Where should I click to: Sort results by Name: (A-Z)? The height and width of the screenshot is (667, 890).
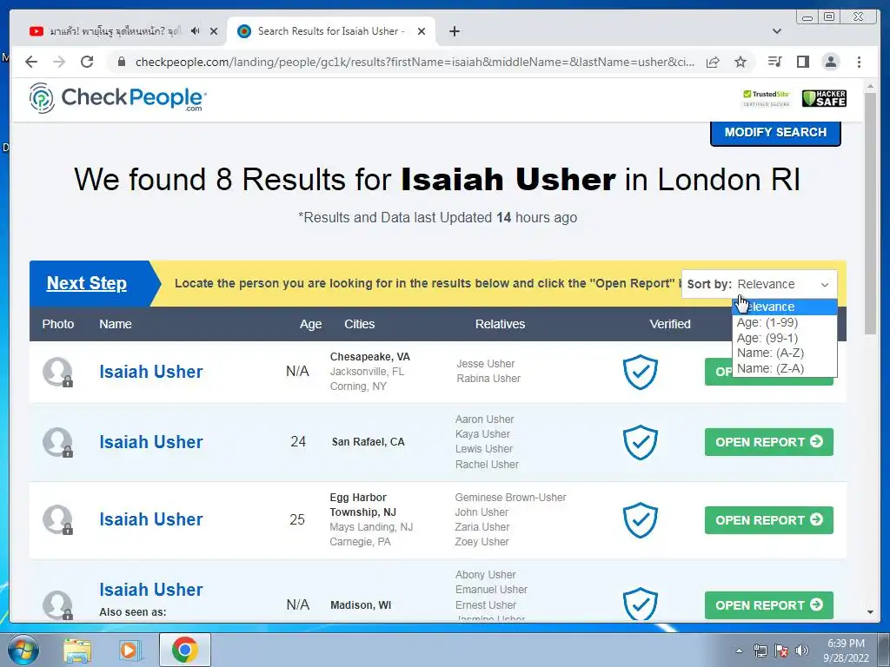click(785, 353)
